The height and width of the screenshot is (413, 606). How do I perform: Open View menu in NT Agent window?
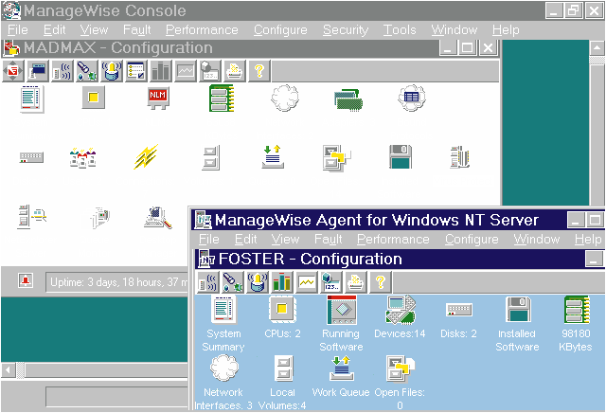click(285, 240)
